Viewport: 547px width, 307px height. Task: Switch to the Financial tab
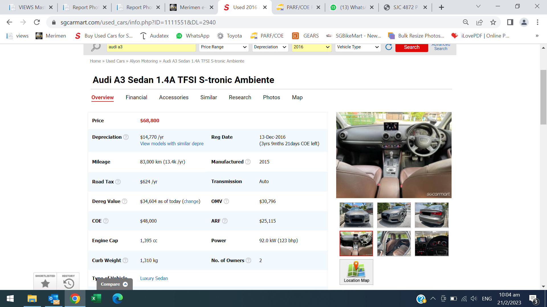pos(136,98)
